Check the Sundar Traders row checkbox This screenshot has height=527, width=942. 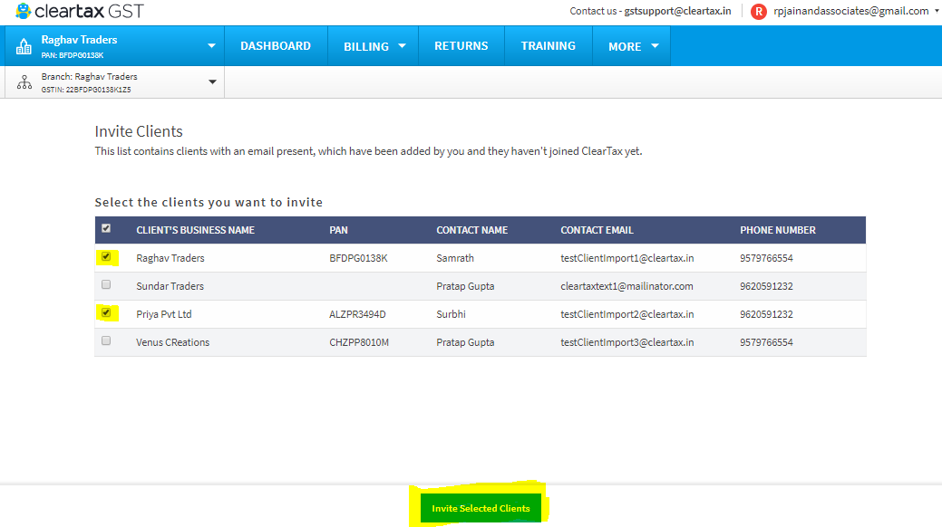106,284
